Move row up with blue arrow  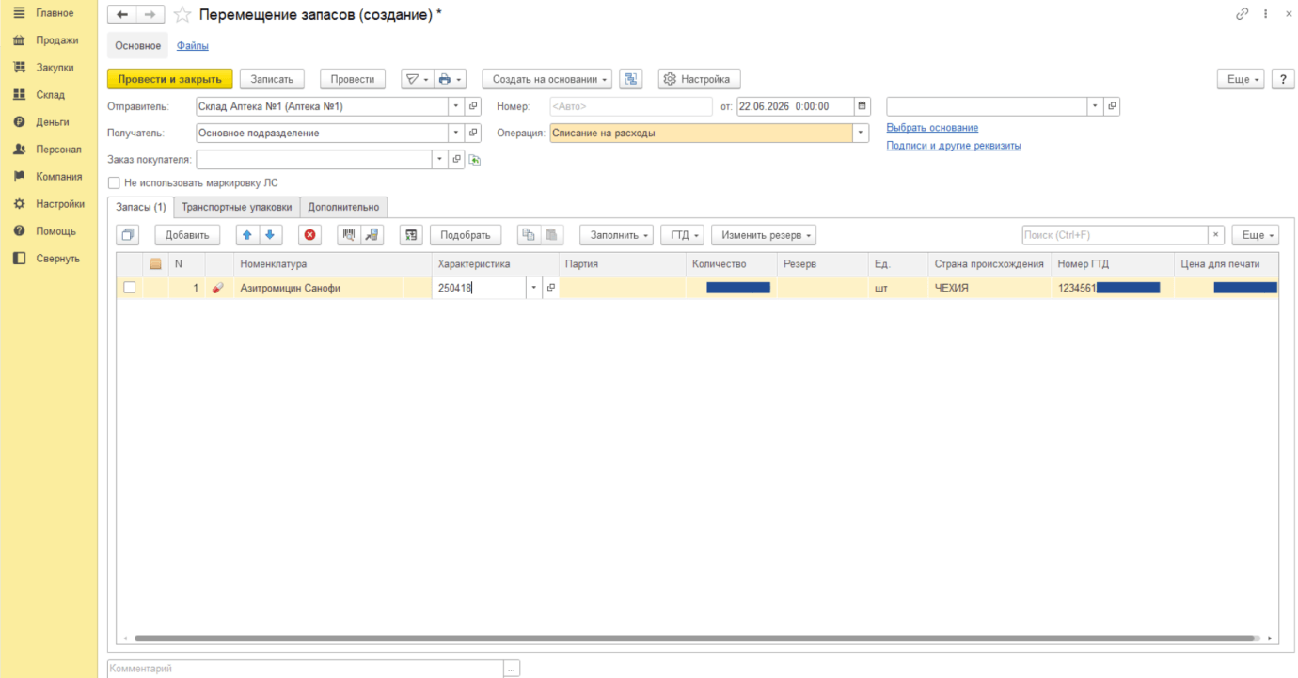coord(247,235)
